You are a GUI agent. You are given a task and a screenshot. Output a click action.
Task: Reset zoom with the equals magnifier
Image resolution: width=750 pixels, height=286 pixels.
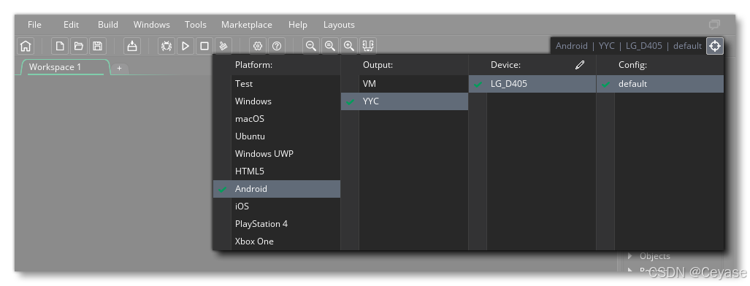coord(330,46)
